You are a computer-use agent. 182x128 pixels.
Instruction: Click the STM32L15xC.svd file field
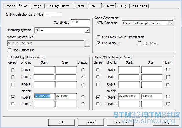click(x=46, y=43)
